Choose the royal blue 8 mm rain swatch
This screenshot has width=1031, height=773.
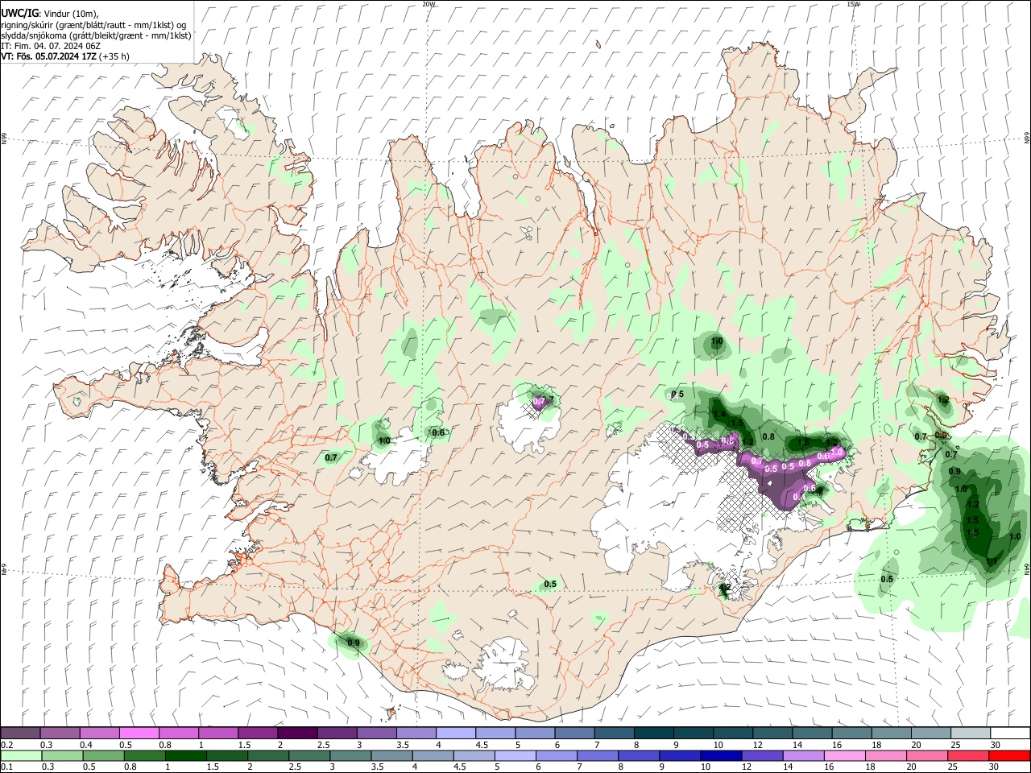(x=639, y=755)
